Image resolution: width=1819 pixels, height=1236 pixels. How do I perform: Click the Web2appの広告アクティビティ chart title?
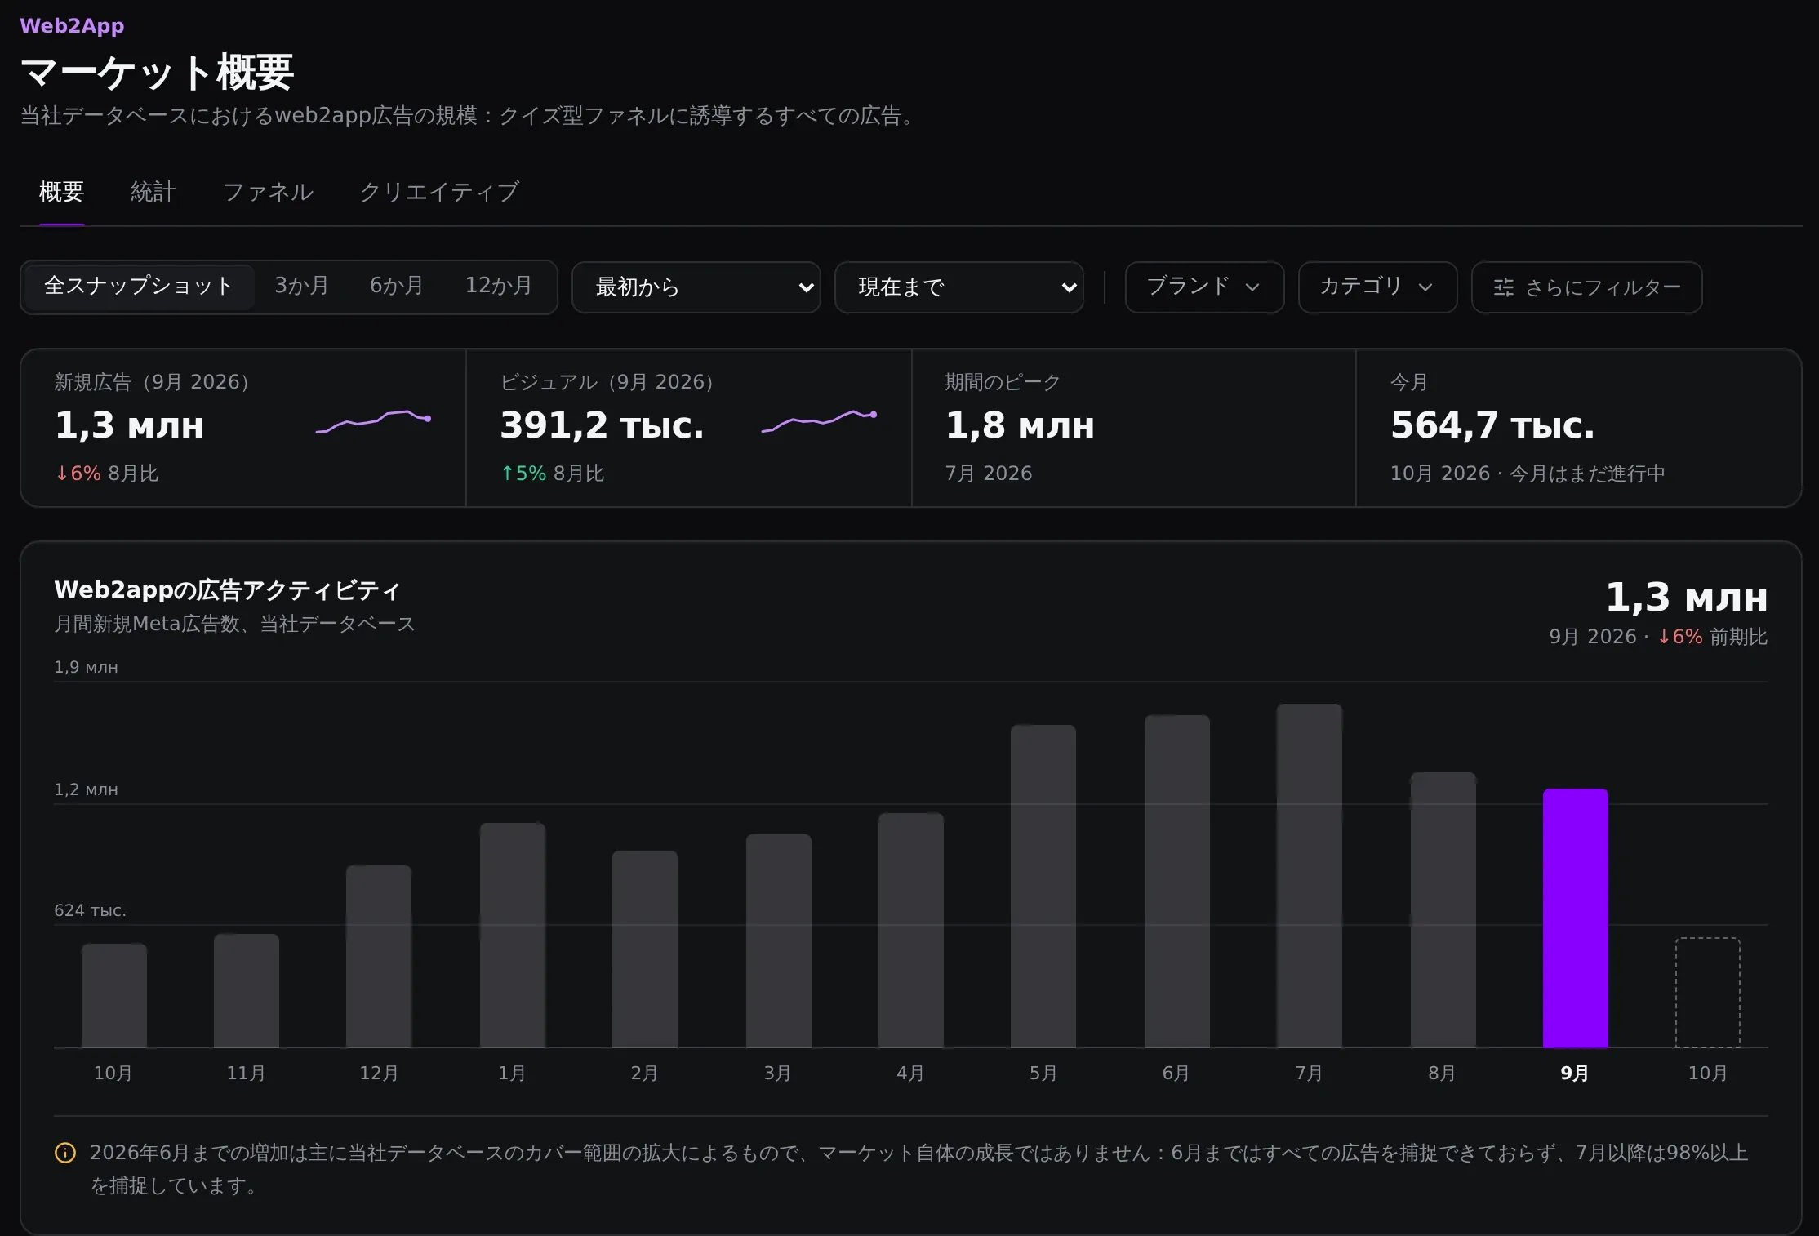(x=228, y=589)
